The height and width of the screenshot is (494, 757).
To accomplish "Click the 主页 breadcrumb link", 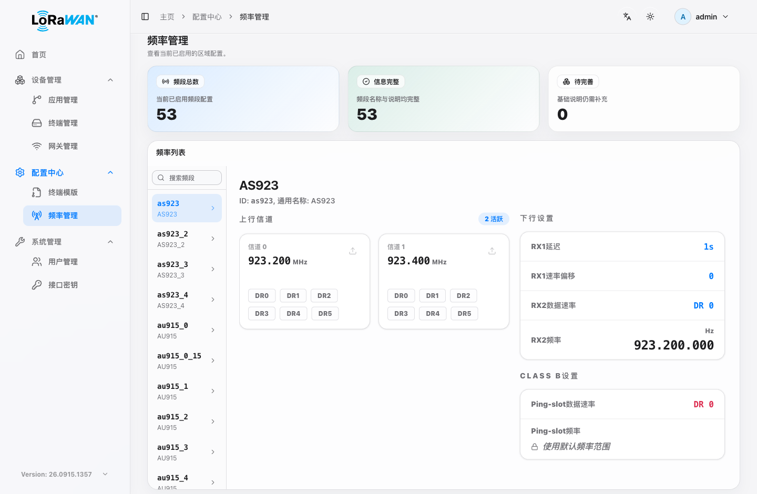I will tap(167, 17).
